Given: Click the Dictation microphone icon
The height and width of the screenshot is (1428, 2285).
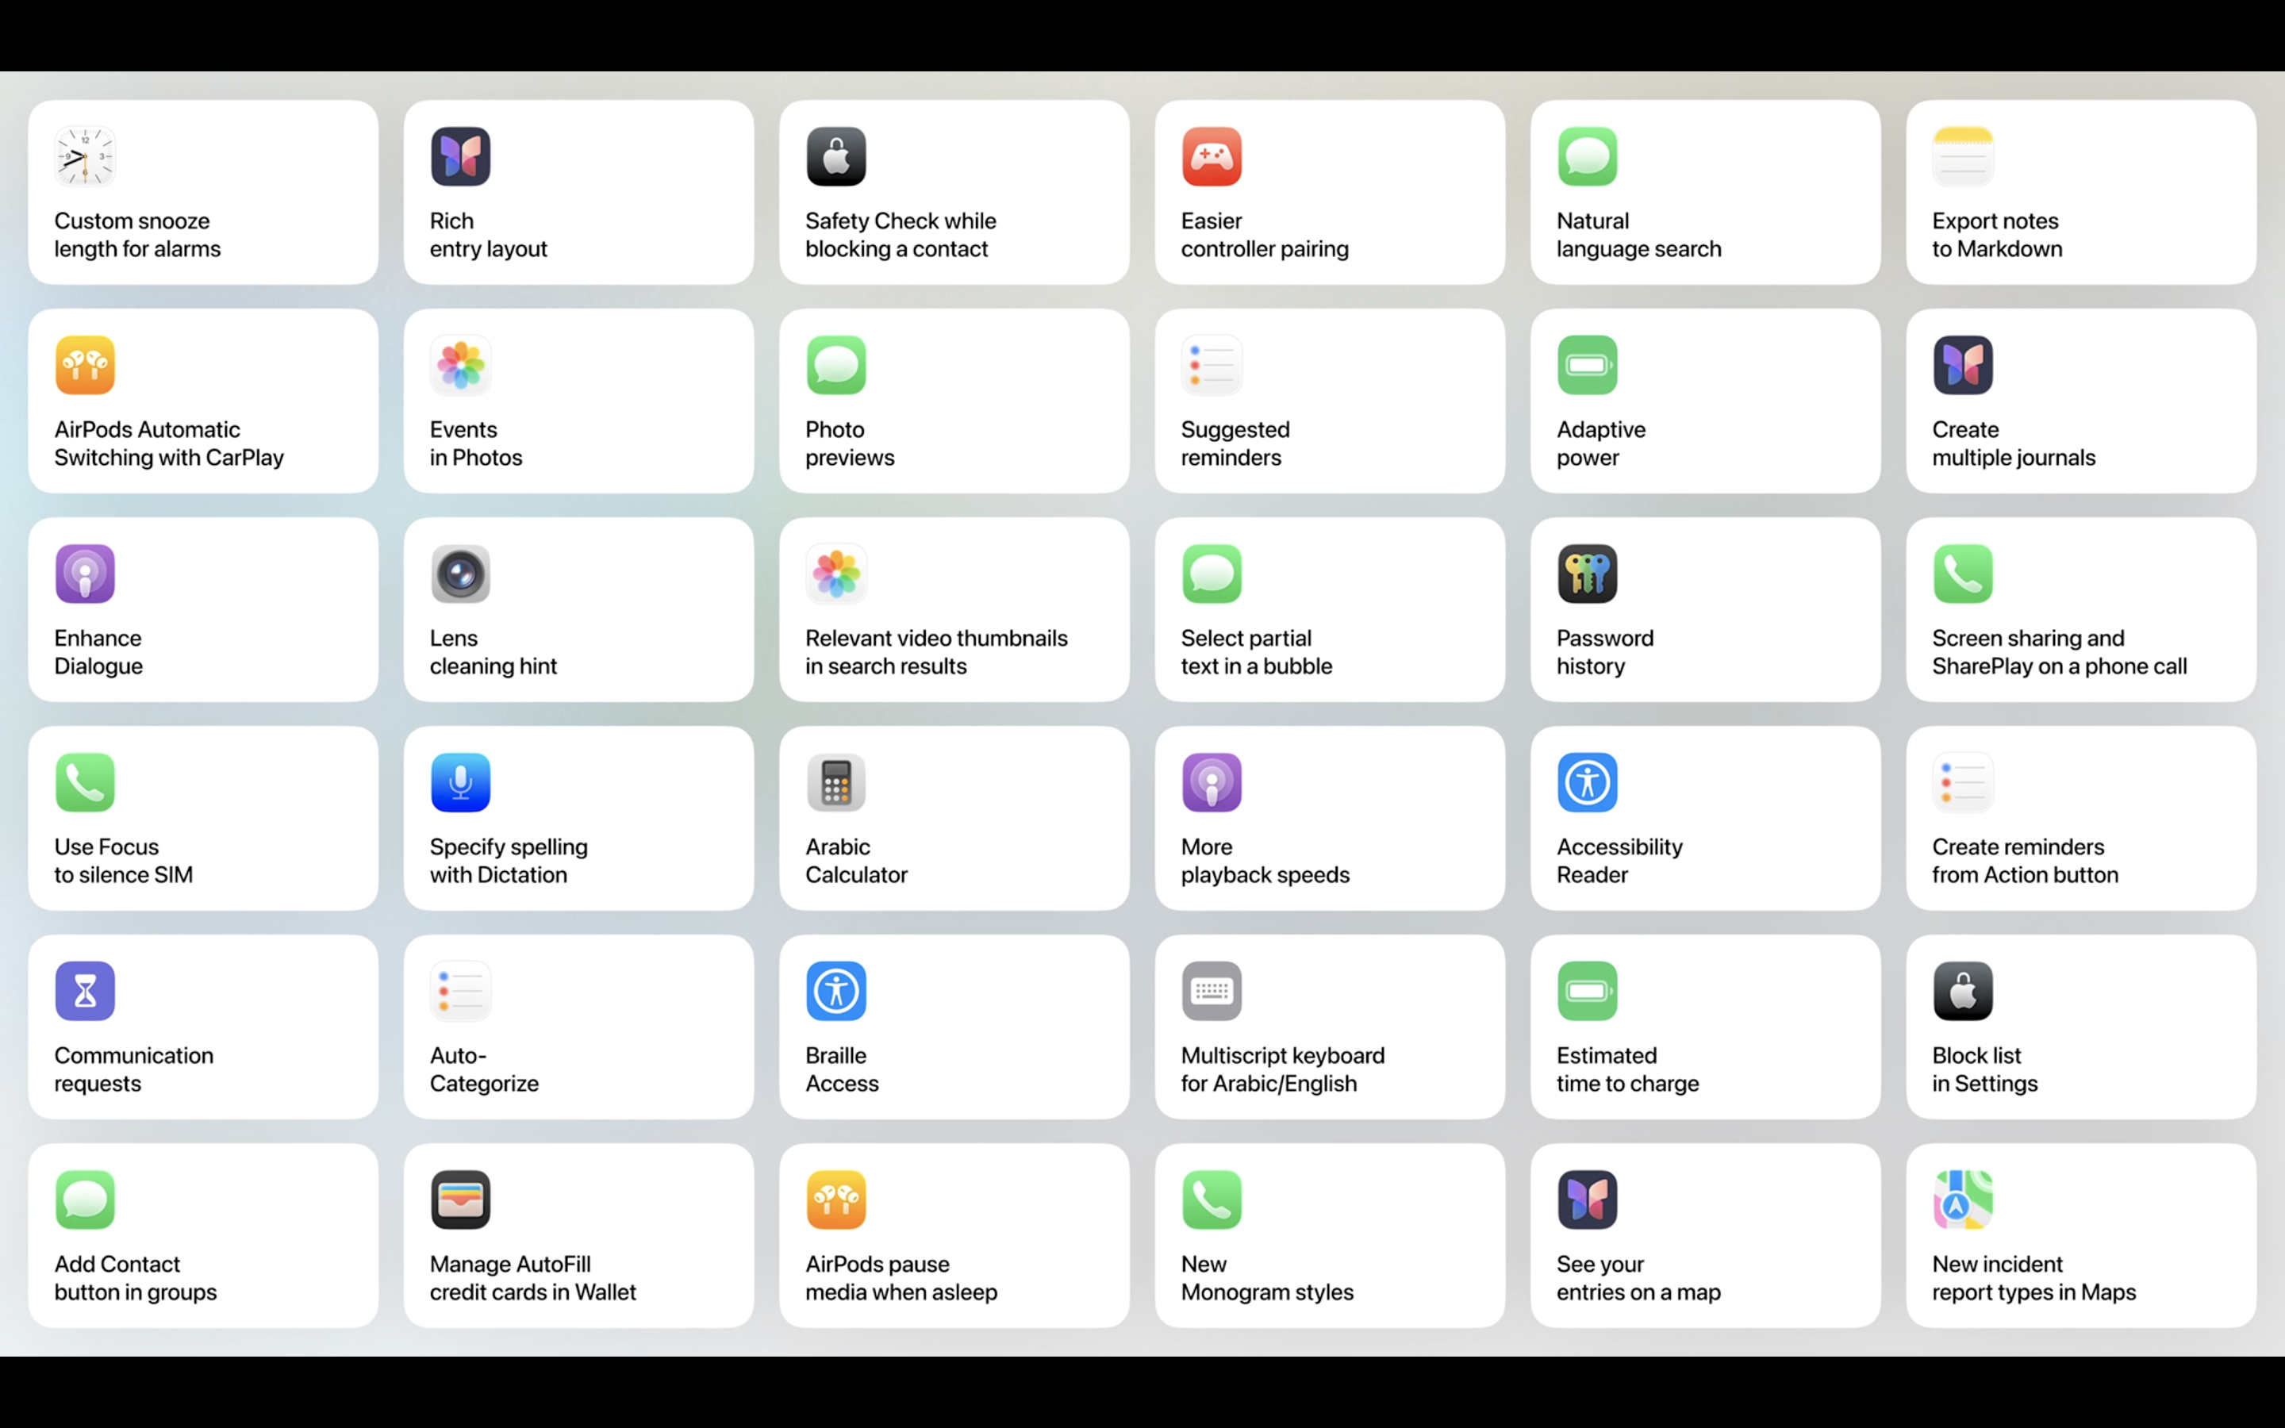Looking at the screenshot, I should [461, 783].
